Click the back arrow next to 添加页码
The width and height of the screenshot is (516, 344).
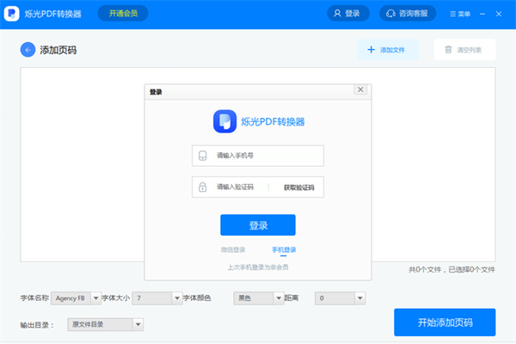point(28,50)
